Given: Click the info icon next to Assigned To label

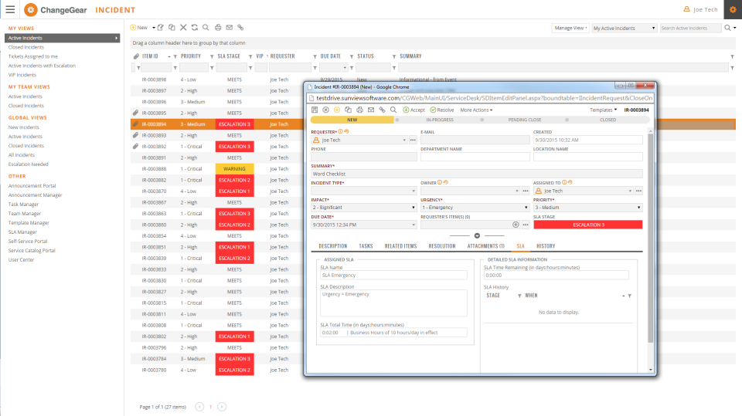Looking at the screenshot, I should tap(564, 182).
